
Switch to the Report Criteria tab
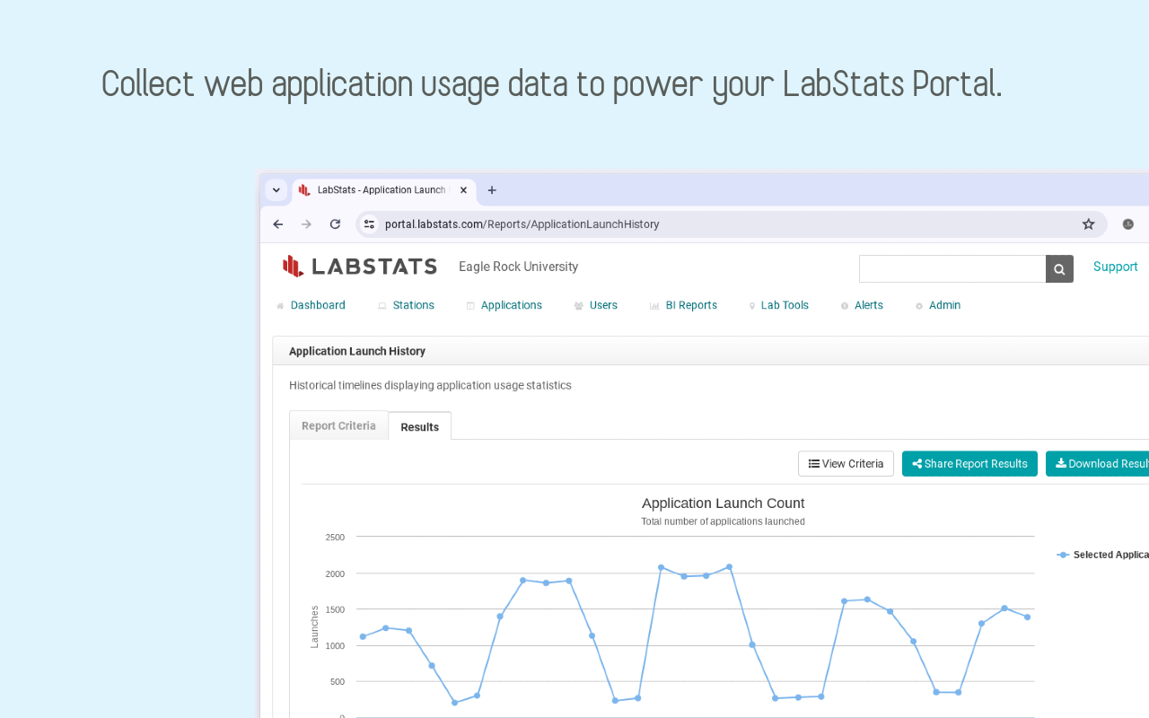(x=338, y=425)
